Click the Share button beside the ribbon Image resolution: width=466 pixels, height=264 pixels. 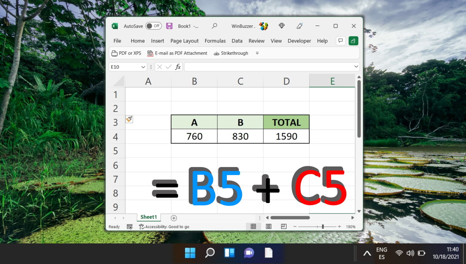[353, 41]
